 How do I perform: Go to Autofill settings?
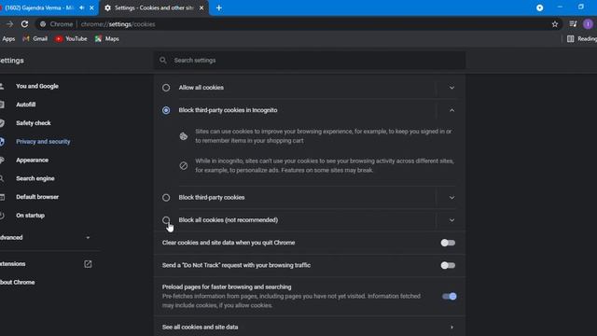coord(26,105)
